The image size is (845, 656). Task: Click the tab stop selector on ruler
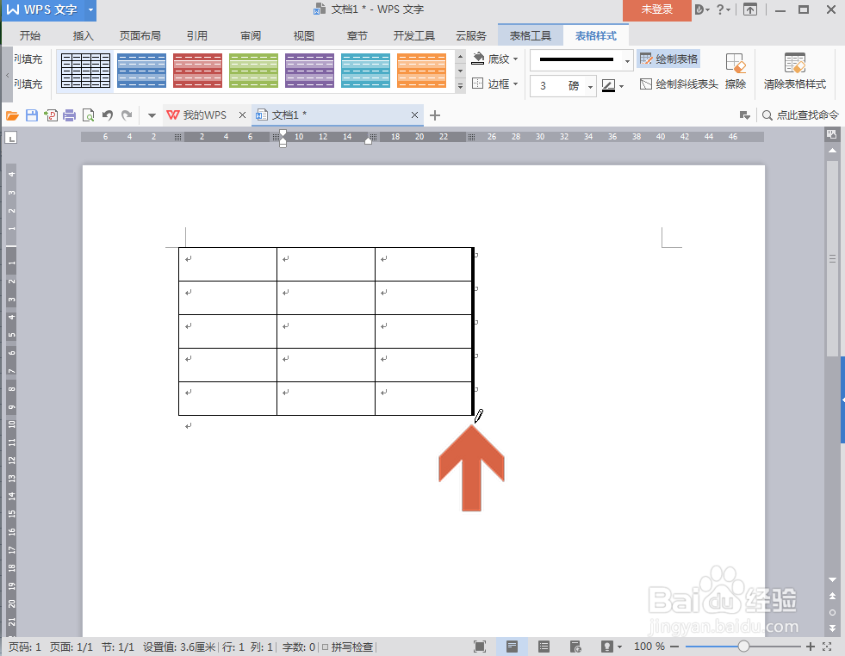[11, 138]
